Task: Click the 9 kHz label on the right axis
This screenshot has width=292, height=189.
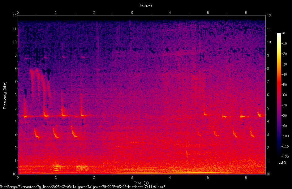Action: point(268,55)
